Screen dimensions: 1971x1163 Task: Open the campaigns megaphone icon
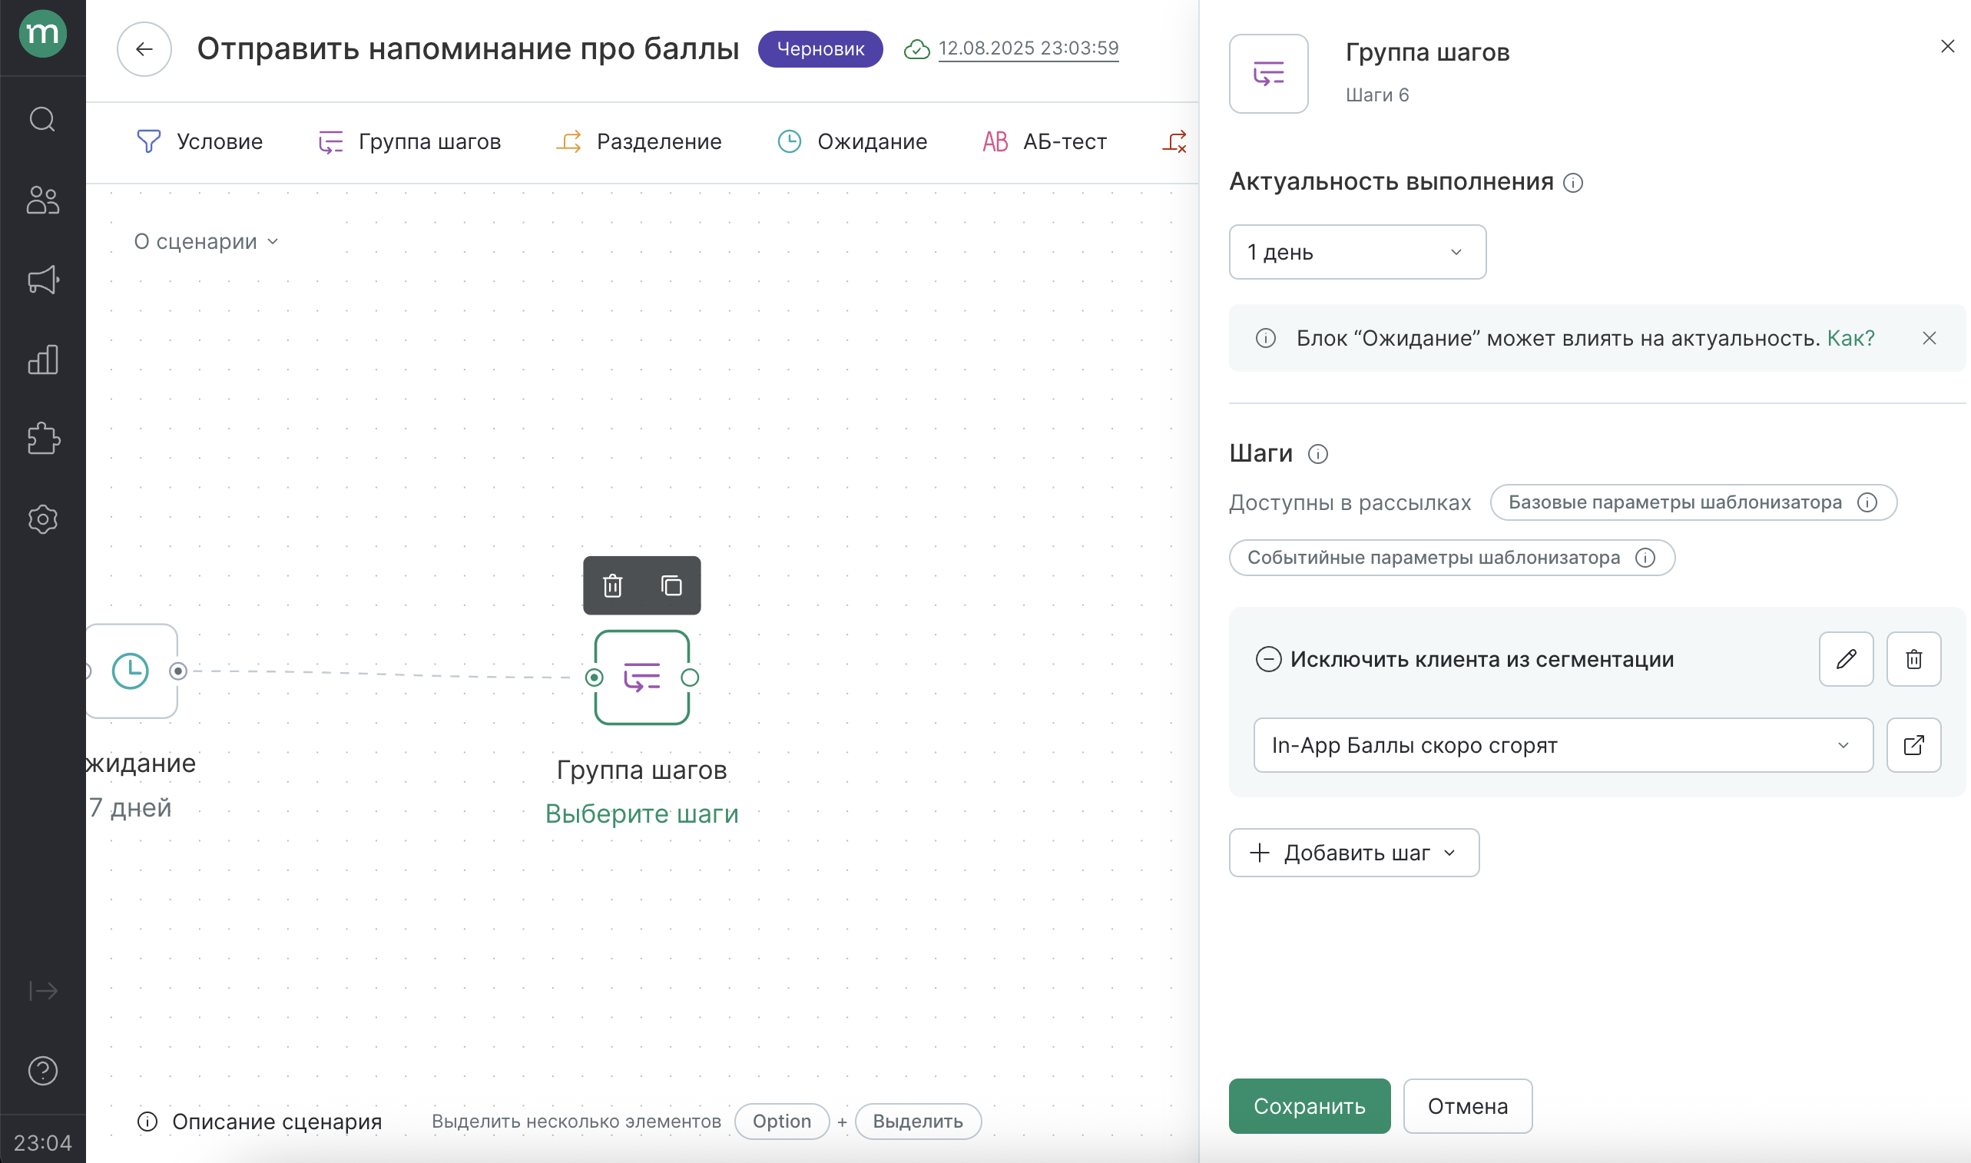click(x=42, y=280)
